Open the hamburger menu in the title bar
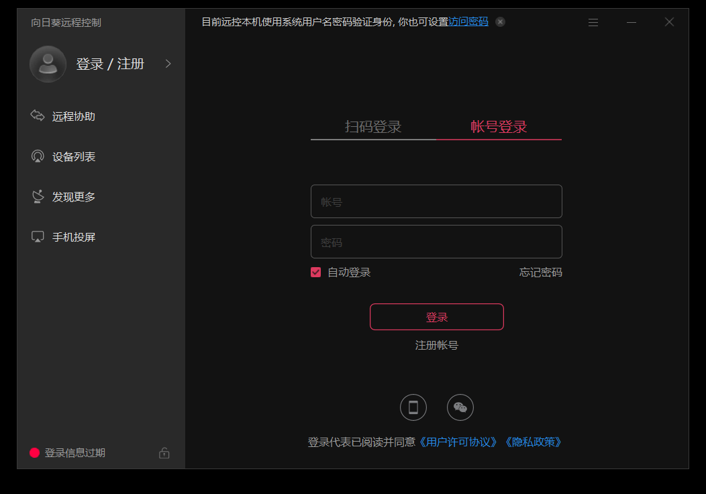The image size is (706, 494). 593,22
